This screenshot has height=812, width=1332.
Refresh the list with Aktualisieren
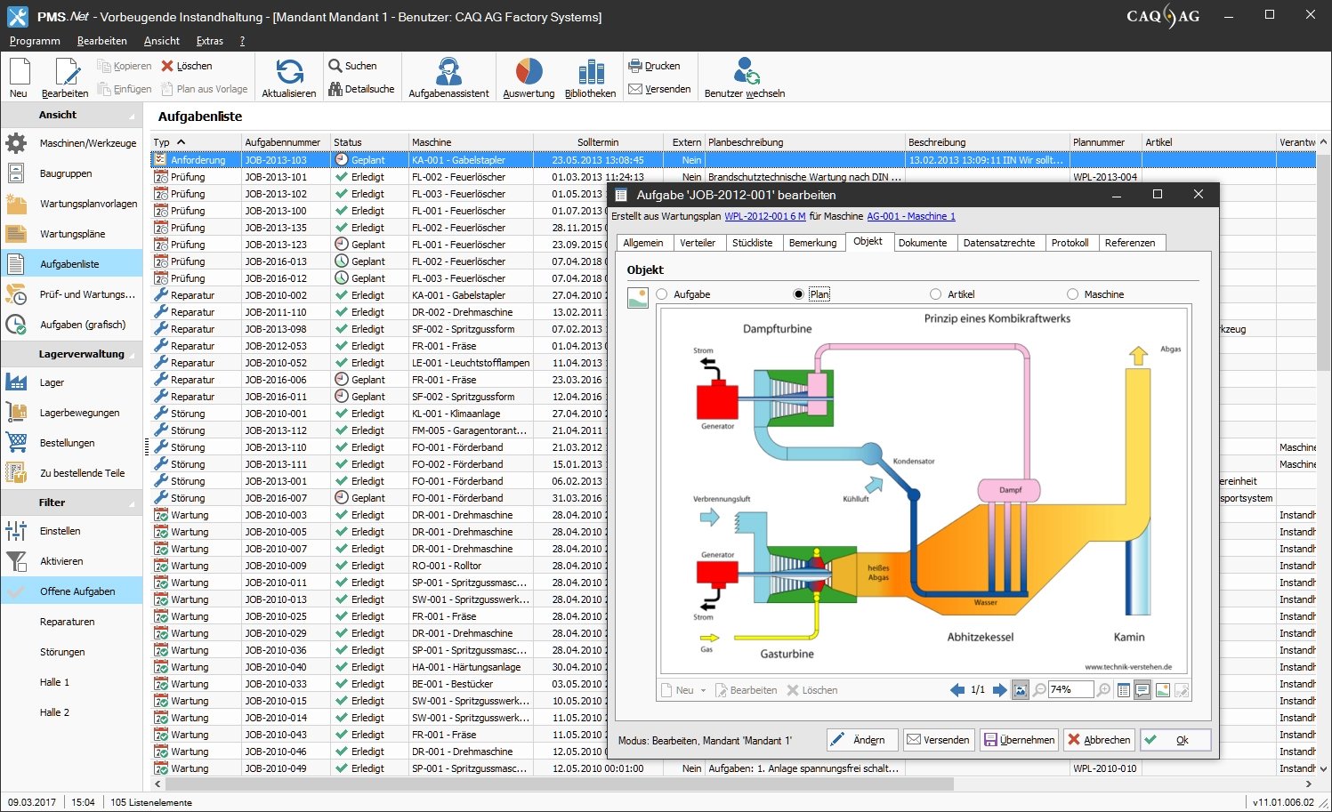(289, 76)
